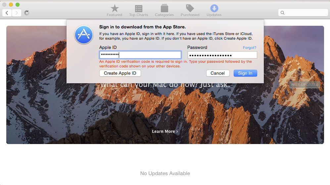
Task: Click the Create Apple ID button
Action: point(120,73)
